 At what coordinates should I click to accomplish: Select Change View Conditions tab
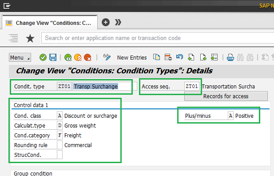click(x=50, y=23)
